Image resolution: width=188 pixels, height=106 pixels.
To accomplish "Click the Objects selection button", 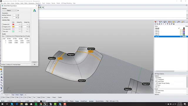I will (x=9, y=11).
